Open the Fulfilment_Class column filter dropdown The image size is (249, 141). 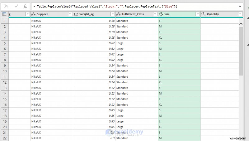155,14
